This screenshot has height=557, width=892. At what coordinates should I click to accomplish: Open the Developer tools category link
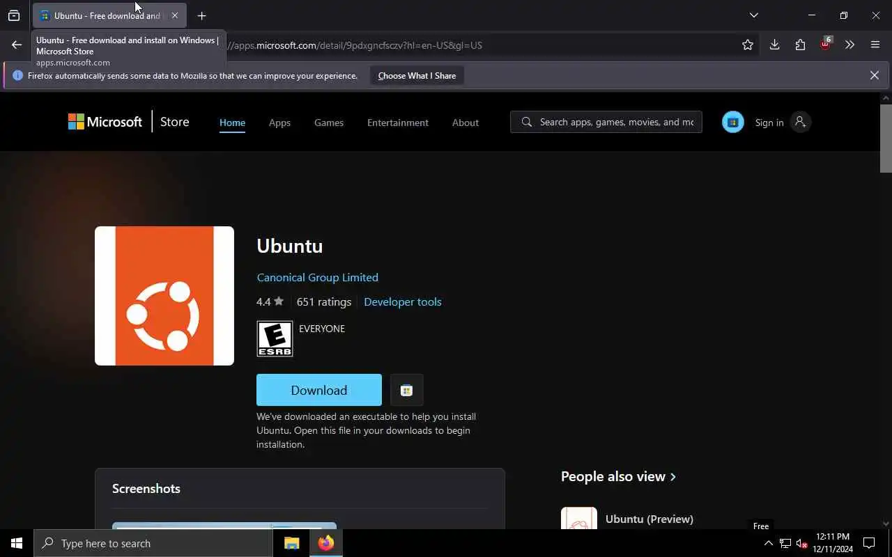tap(403, 301)
